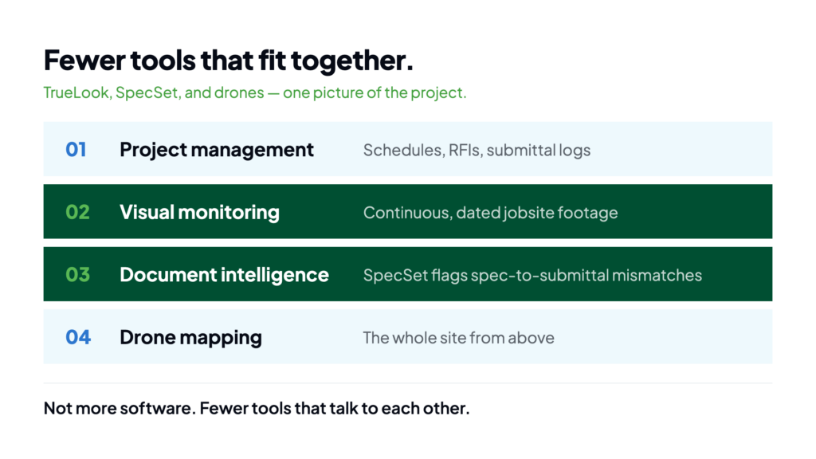
Task: Select the 'Visual monitoring' heading
Action: pyautogui.click(x=199, y=212)
